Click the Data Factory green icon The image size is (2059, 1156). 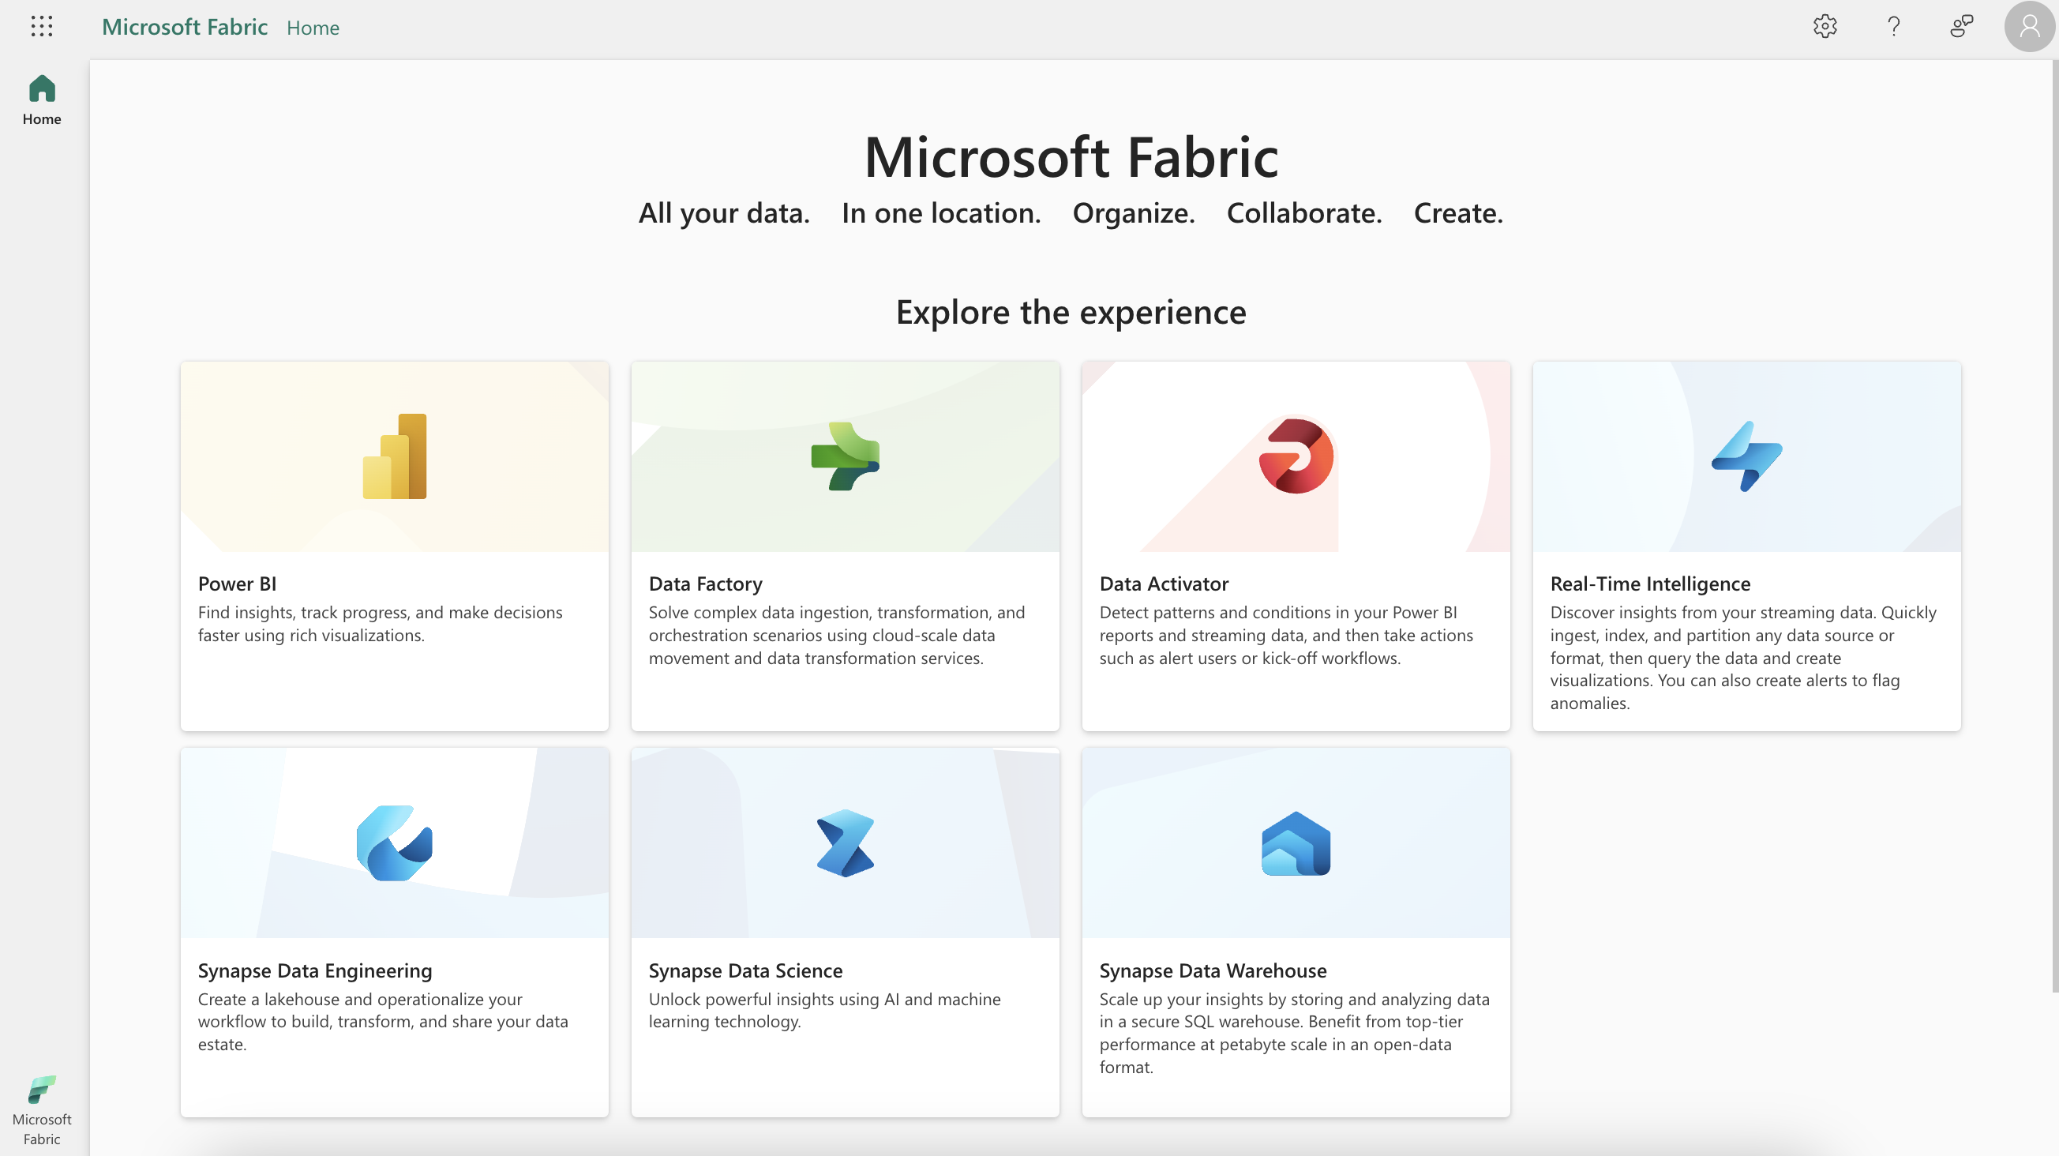pos(845,456)
